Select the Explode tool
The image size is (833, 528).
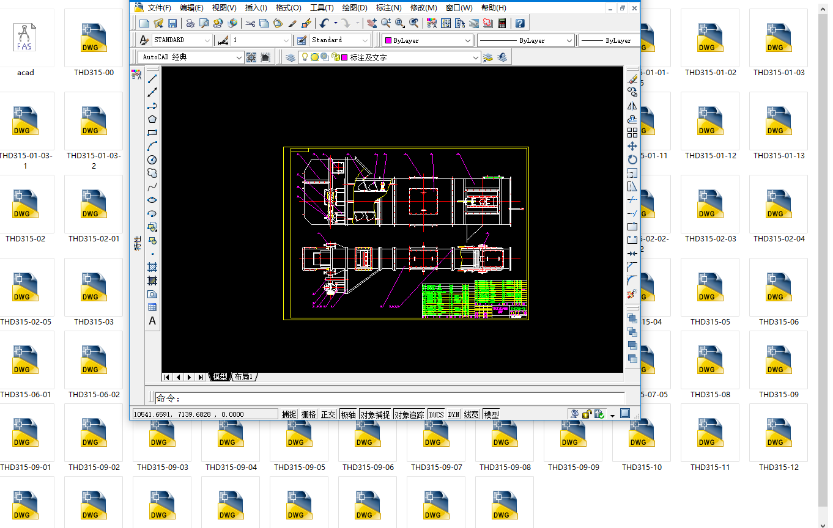632,294
